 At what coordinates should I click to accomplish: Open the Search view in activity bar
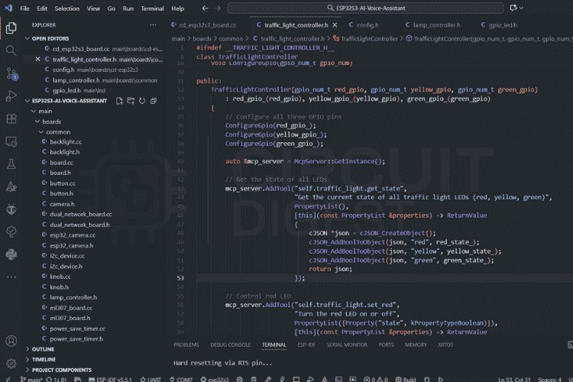coord(11,50)
